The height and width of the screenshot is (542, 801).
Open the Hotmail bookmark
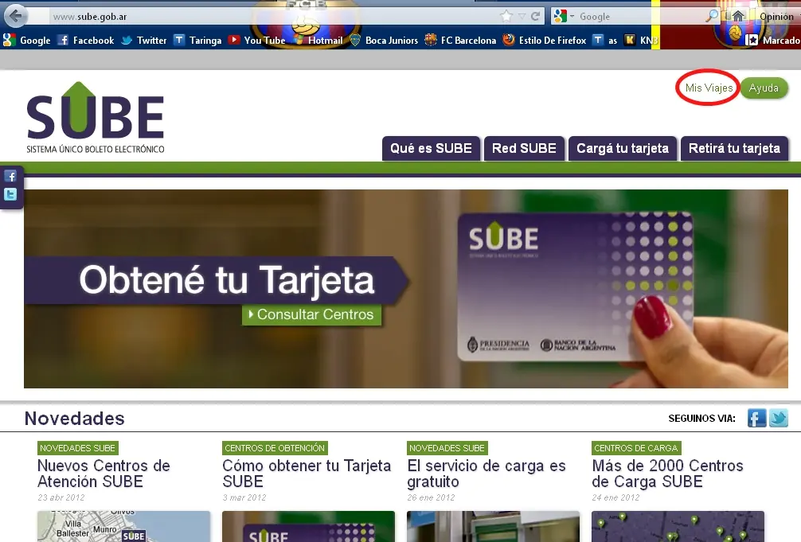(318, 40)
